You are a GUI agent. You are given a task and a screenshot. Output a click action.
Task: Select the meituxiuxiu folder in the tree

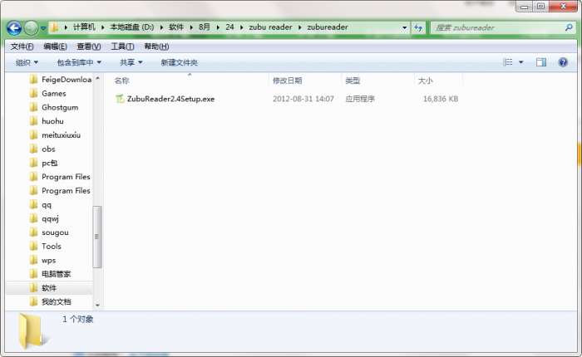pos(61,135)
